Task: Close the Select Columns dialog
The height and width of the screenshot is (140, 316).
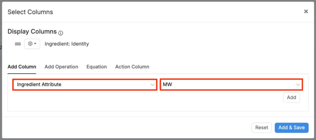Action: pyautogui.click(x=306, y=11)
